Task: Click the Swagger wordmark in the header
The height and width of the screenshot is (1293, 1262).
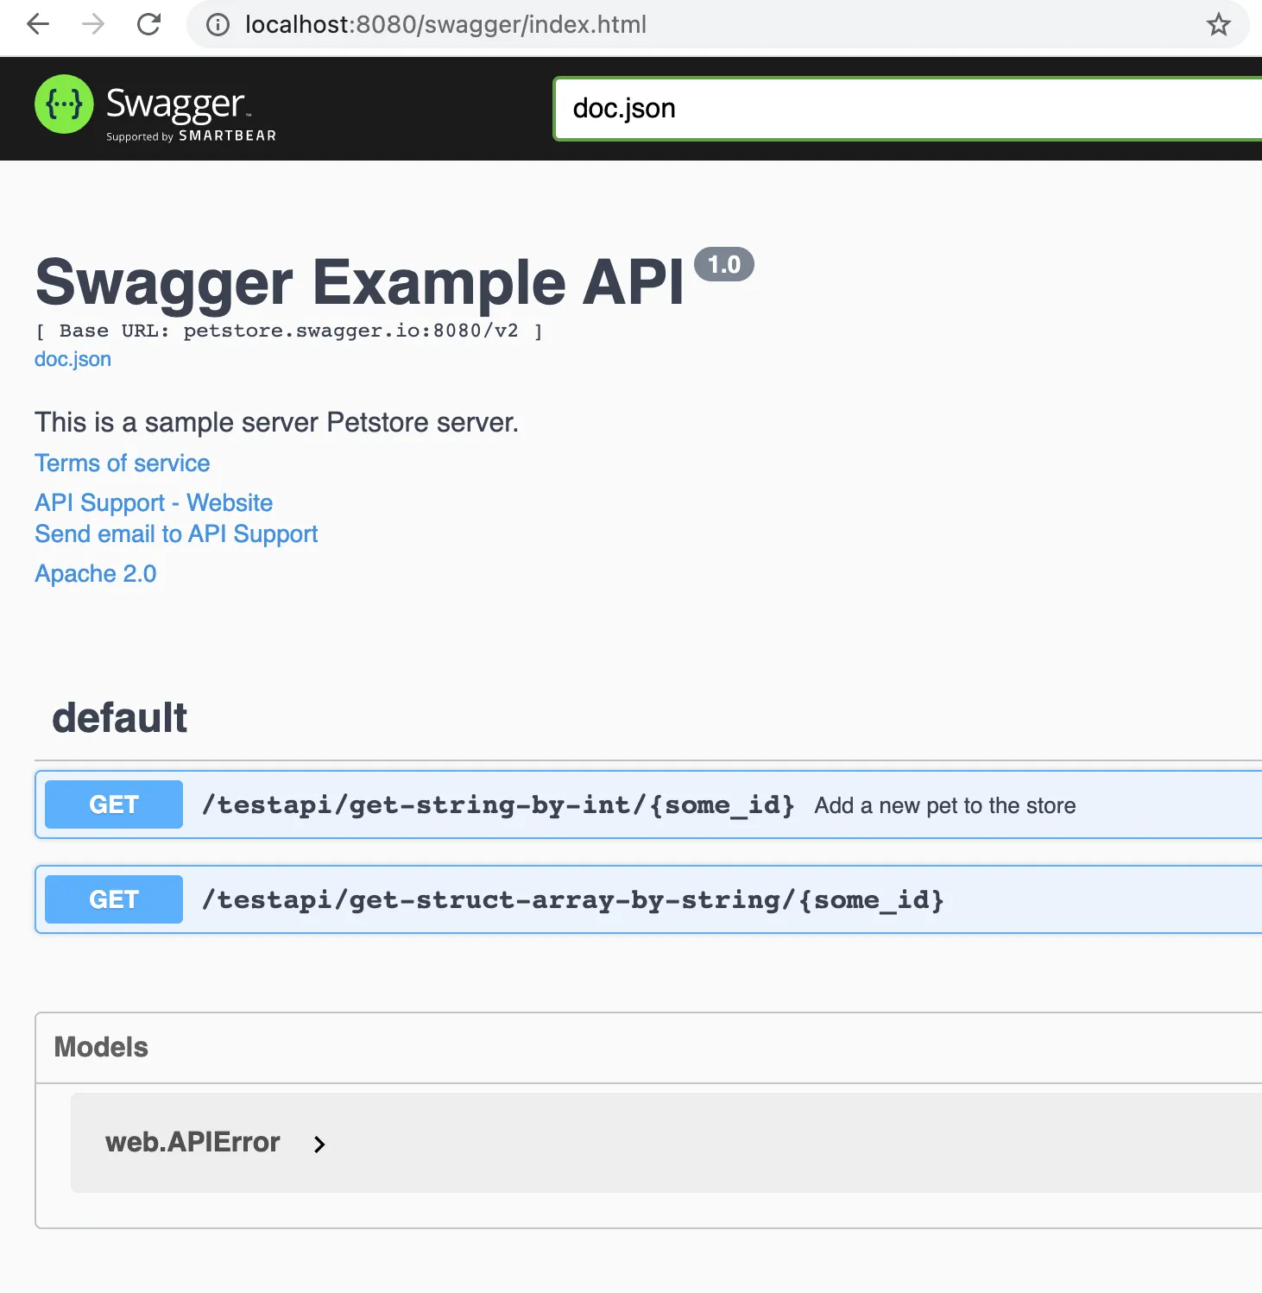Action: click(x=177, y=104)
